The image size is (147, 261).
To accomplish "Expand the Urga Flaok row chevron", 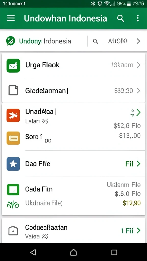I will click(139, 65).
